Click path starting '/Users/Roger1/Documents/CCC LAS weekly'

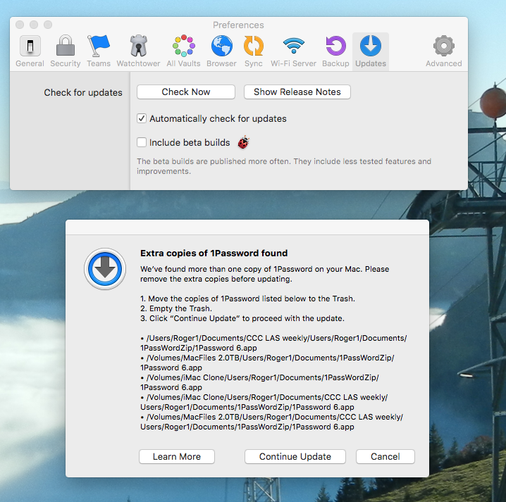coord(273,343)
